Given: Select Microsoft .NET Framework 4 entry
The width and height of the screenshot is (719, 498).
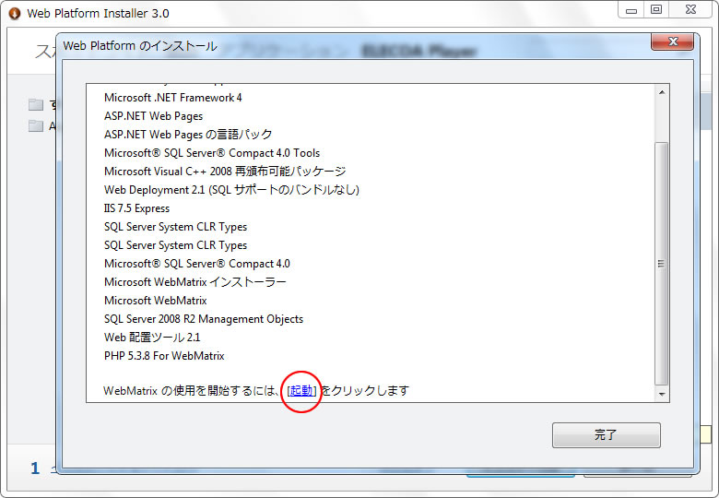Looking at the screenshot, I should click(x=172, y=98).
